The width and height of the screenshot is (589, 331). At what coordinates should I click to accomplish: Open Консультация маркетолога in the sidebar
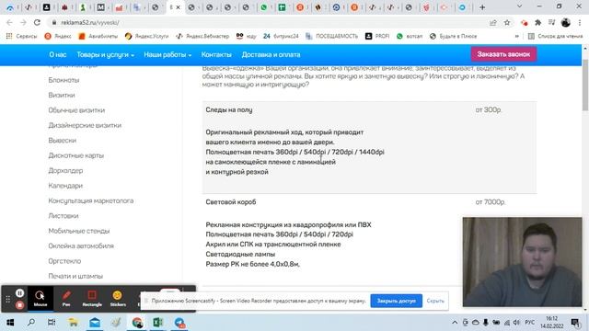pos(91,200)
